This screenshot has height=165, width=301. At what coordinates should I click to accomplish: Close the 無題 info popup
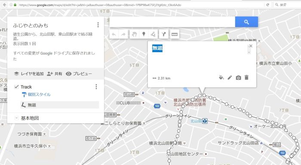point(251,46)
